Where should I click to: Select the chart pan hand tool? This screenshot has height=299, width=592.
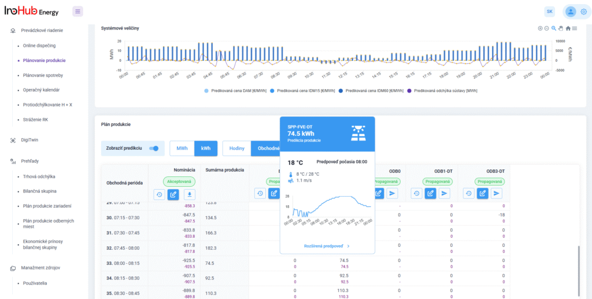tap(561, 28)
